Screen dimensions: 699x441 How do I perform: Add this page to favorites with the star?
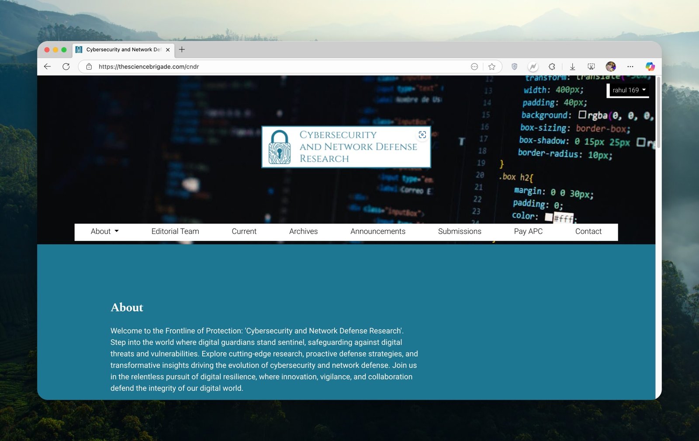pyautogui.click(x=492, y=66)
